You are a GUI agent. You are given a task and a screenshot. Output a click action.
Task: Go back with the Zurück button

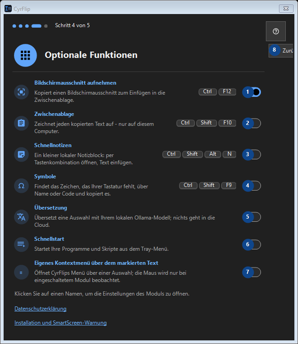281,51
